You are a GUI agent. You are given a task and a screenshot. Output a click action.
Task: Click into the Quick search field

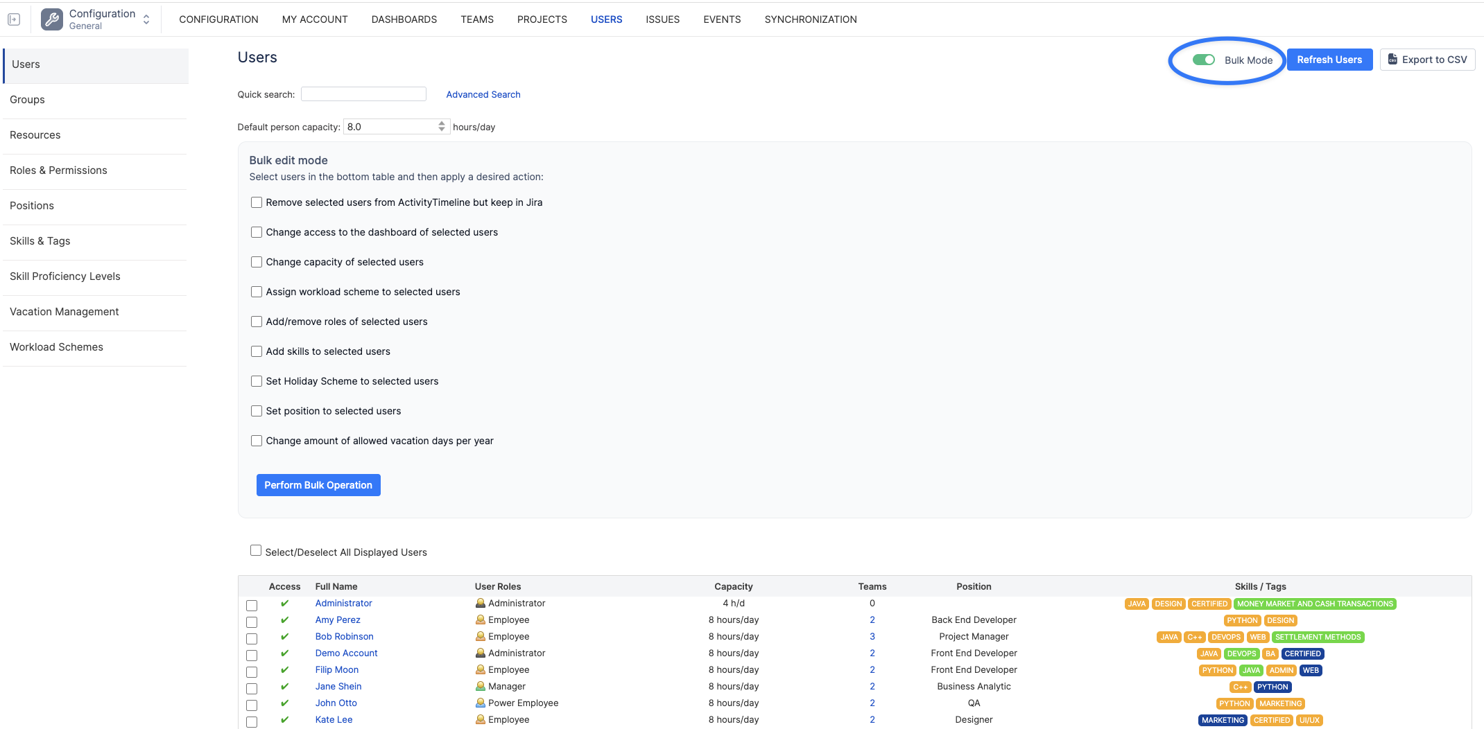pos(363,94)
